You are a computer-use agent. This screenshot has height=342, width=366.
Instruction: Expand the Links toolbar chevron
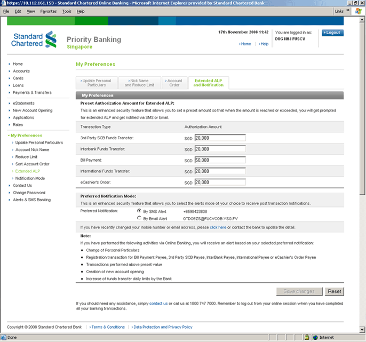pos(348,11)
